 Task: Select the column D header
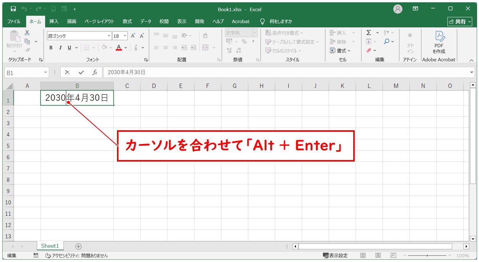(154, 86)
